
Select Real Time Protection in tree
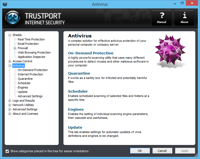[31, 39]
